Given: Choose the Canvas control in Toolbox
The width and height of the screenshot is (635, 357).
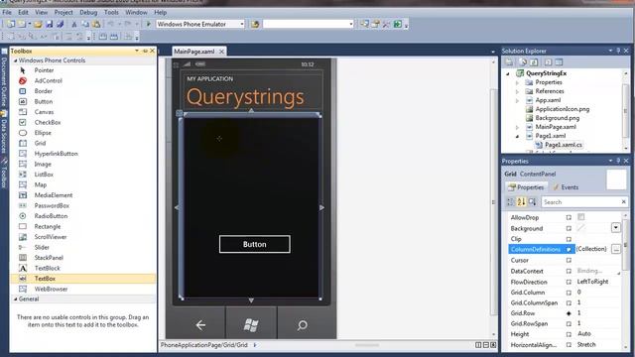Looking at the screenshot, I should 82,112.
